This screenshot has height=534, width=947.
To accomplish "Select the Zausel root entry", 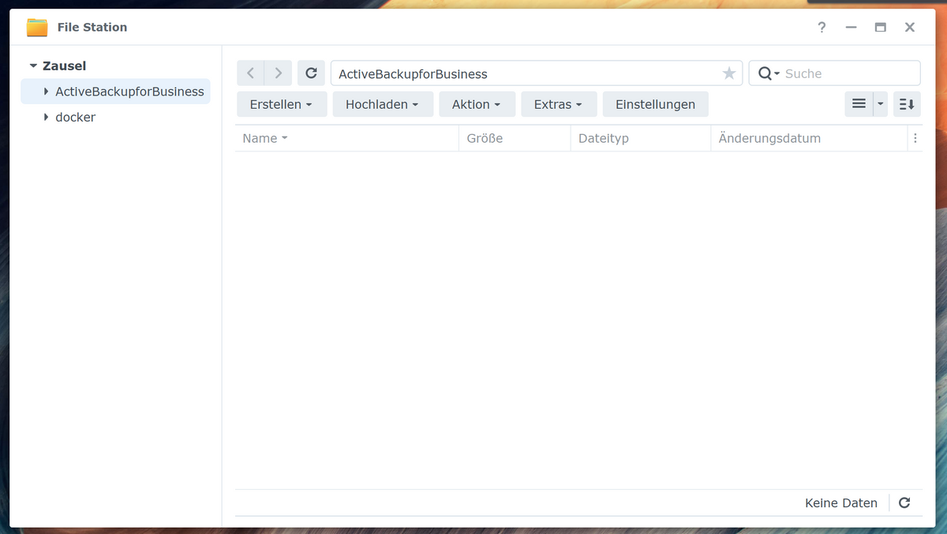I will tap(64, 66).
